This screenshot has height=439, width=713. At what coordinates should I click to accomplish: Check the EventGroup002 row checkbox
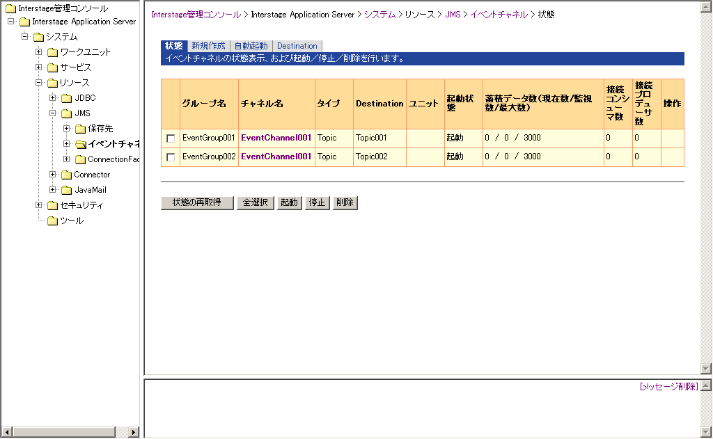(x=171, y=157)
